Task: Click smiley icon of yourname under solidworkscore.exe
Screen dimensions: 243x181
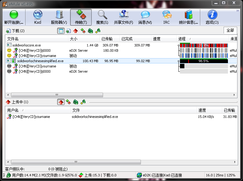Action: [x=9, y=55]
